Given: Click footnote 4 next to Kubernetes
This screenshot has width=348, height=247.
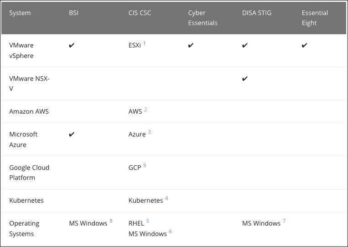Looking at the screenshot, I should tap(166, 198).
